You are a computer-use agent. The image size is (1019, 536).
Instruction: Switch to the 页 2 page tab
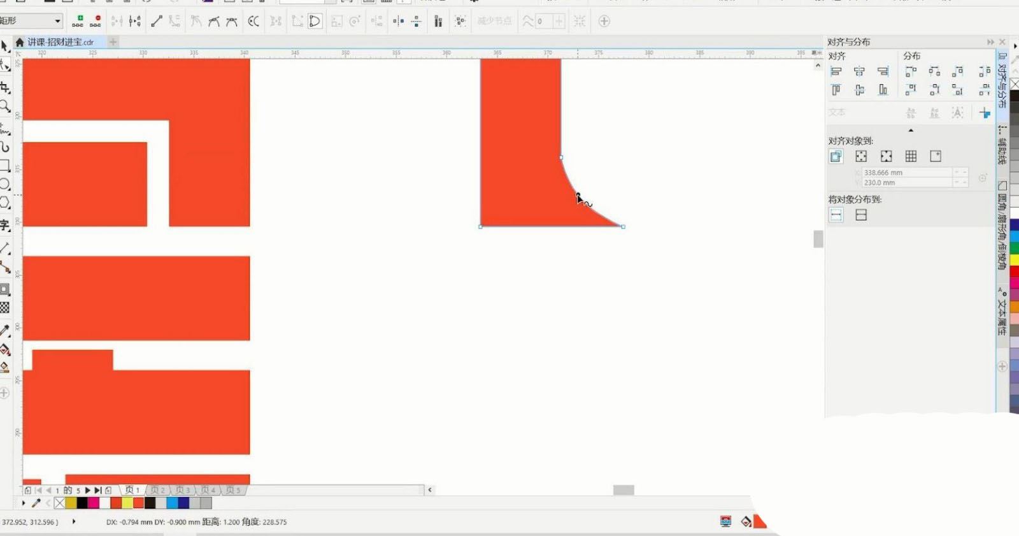click(157, 490)
